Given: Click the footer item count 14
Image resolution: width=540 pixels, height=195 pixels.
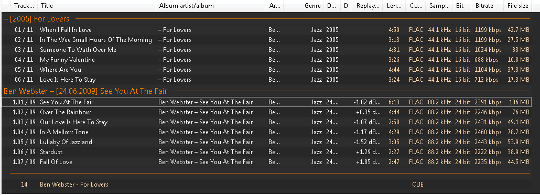Looking at the screenshot, I should [x=24, y=185].
